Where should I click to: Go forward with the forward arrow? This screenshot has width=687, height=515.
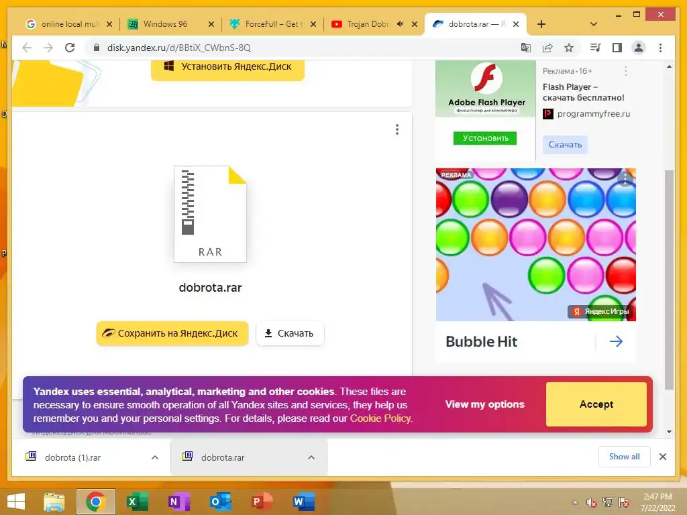pyautogui.click(x=48, y=48)
